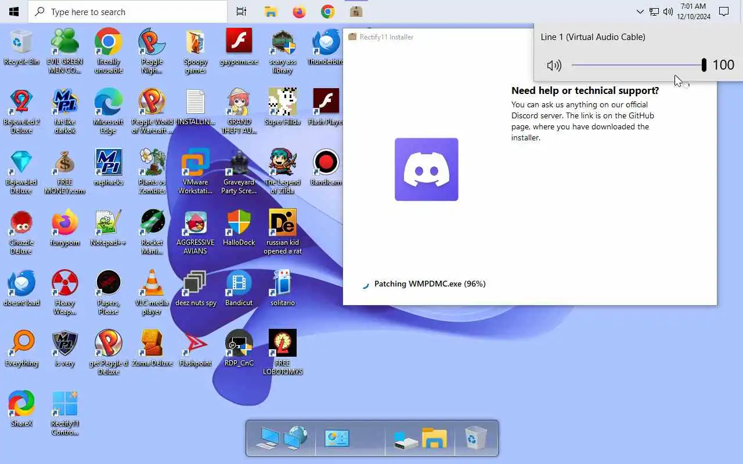Open the 'deez nuts spy' shortcut

point(196,288)
